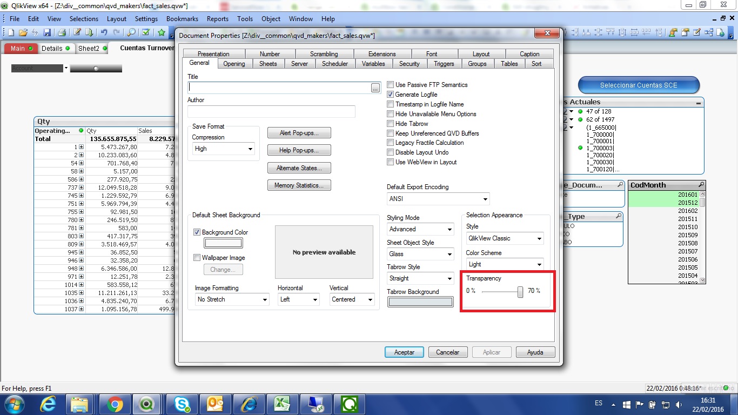Enable Use Passive FTP Semantics checkbox
Screen dimensions: 738x415
click(x=391, y=85)
